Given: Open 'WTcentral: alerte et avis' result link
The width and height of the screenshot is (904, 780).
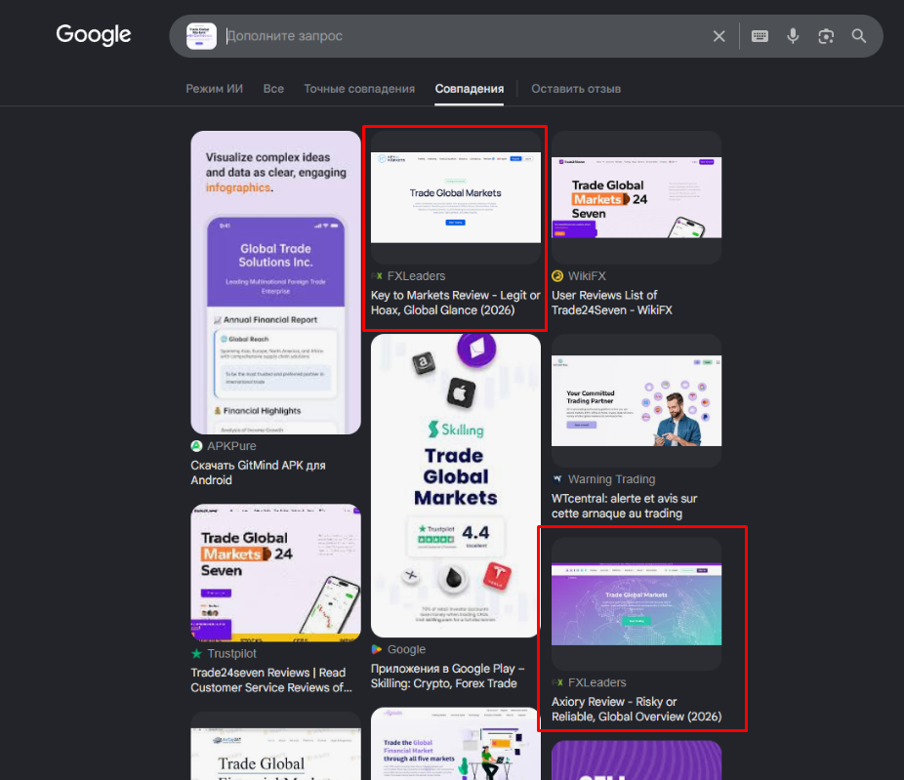Looking at the screenshot, I should (625, 506).
